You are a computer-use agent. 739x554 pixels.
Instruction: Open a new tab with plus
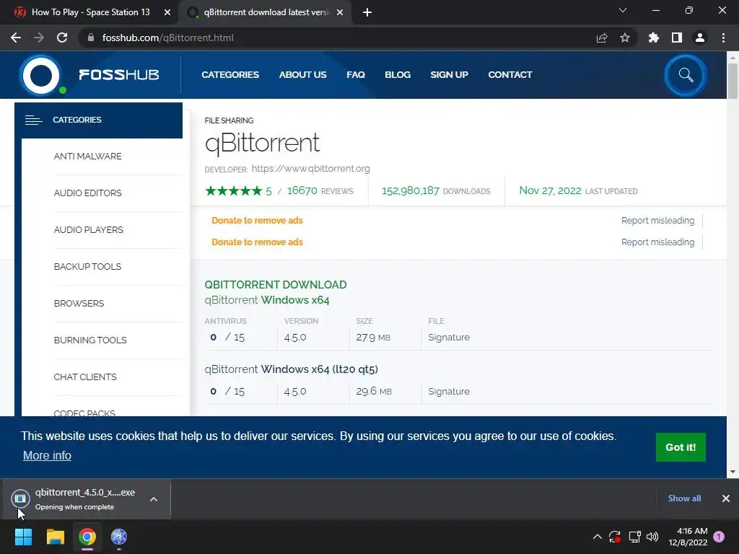367,12
